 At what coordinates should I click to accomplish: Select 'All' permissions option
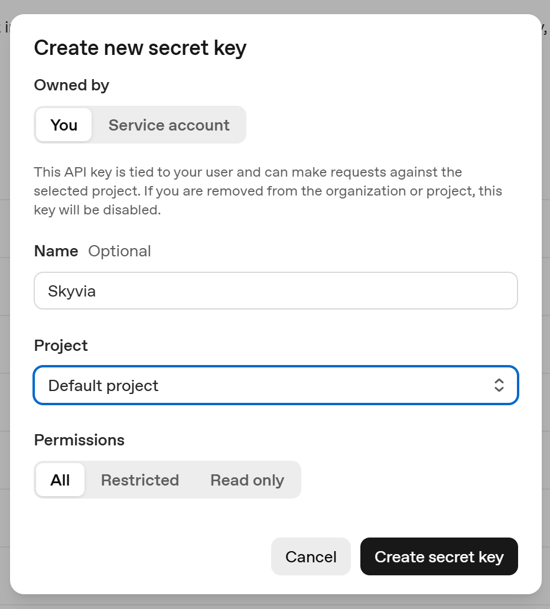click(60, 480)
